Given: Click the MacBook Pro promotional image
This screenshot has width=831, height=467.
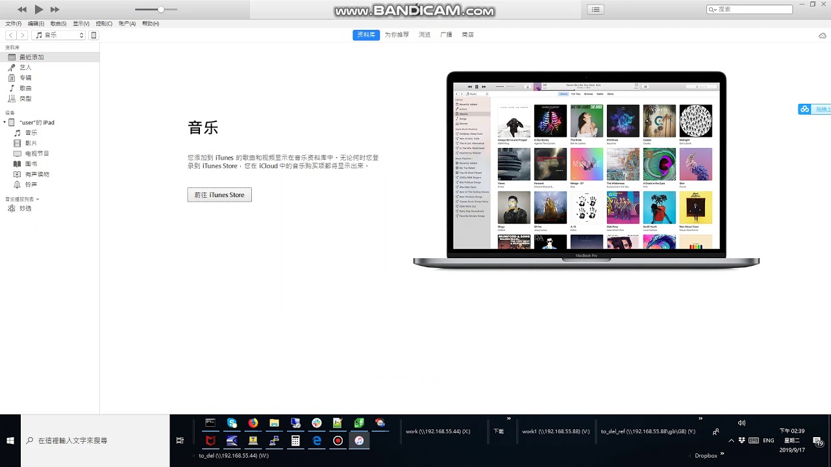Looking at the screenshot, I should coord(586,170).
